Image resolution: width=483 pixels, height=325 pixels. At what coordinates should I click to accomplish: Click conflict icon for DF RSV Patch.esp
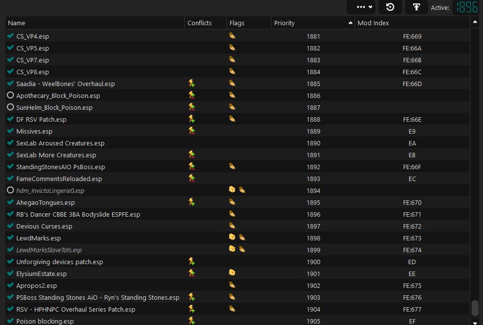[x=191, y=119]
